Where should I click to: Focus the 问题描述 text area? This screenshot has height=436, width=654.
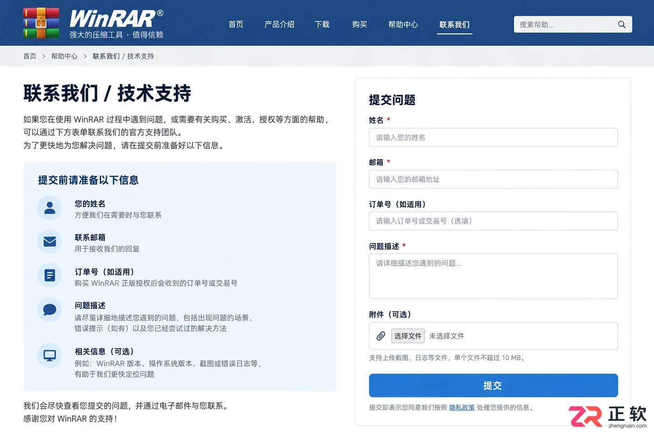pos(493,276)
